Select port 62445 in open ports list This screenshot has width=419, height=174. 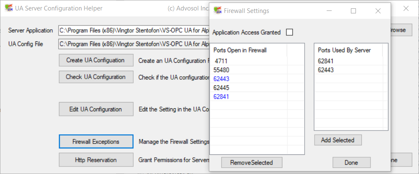coord(221,88)
